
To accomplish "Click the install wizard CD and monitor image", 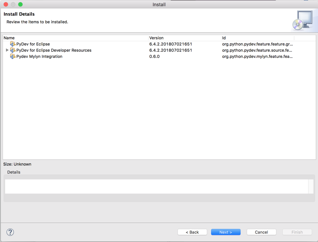I will click(x=302, y=20).
